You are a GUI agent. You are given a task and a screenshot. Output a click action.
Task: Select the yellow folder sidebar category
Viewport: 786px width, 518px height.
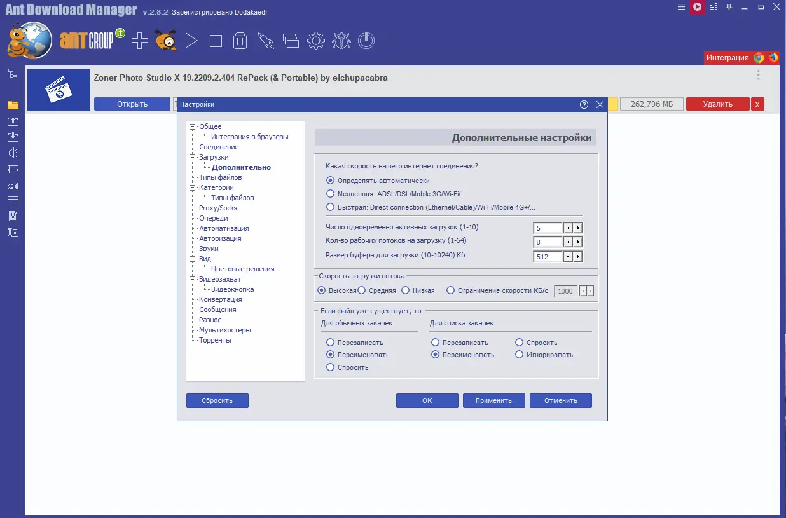[x=13, y=105]
